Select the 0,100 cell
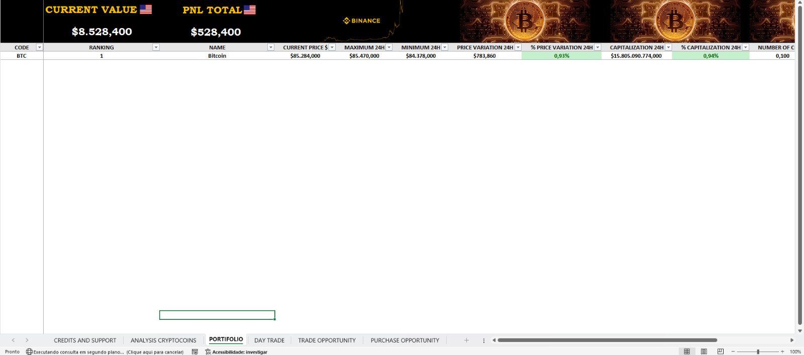 (x=772, y=56)
